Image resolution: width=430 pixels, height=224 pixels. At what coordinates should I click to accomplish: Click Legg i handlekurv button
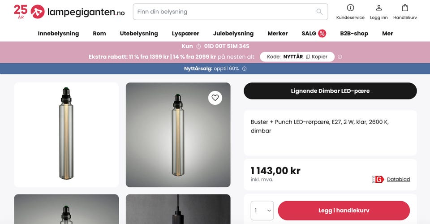tap(344, 211)
